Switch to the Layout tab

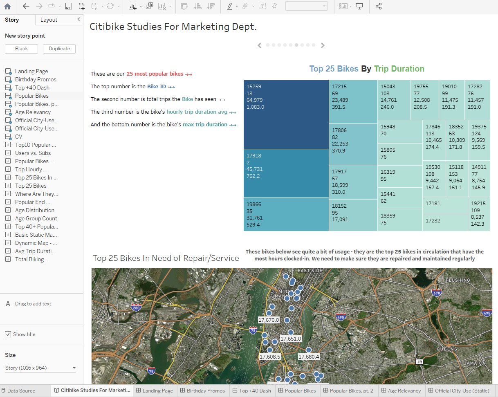pos(48,19)
